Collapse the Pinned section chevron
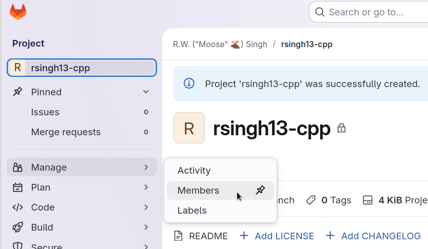The image size is (428, 249). pos(146,92)
